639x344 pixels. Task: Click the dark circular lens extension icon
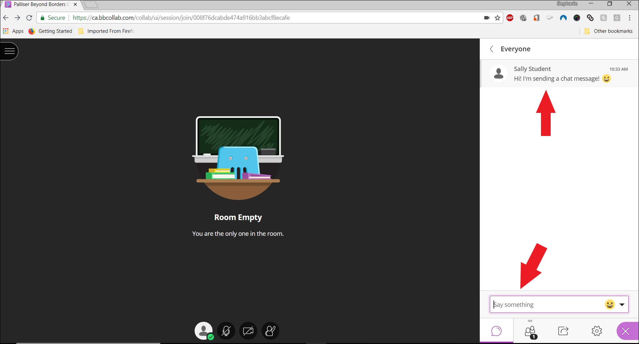[x=577, y=18]
